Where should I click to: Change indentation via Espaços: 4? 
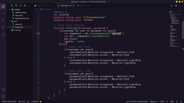(x=154, y=102)
